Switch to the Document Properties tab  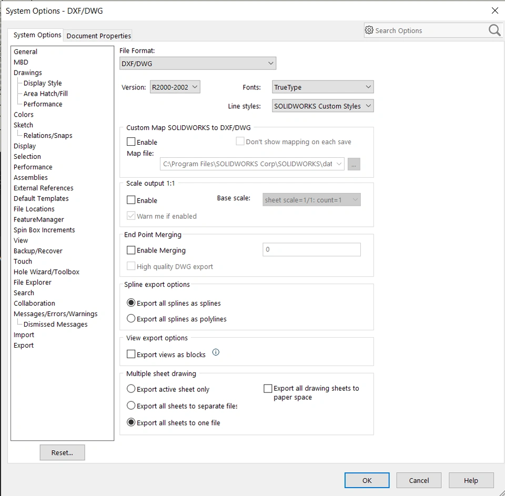tap(98, 36)
